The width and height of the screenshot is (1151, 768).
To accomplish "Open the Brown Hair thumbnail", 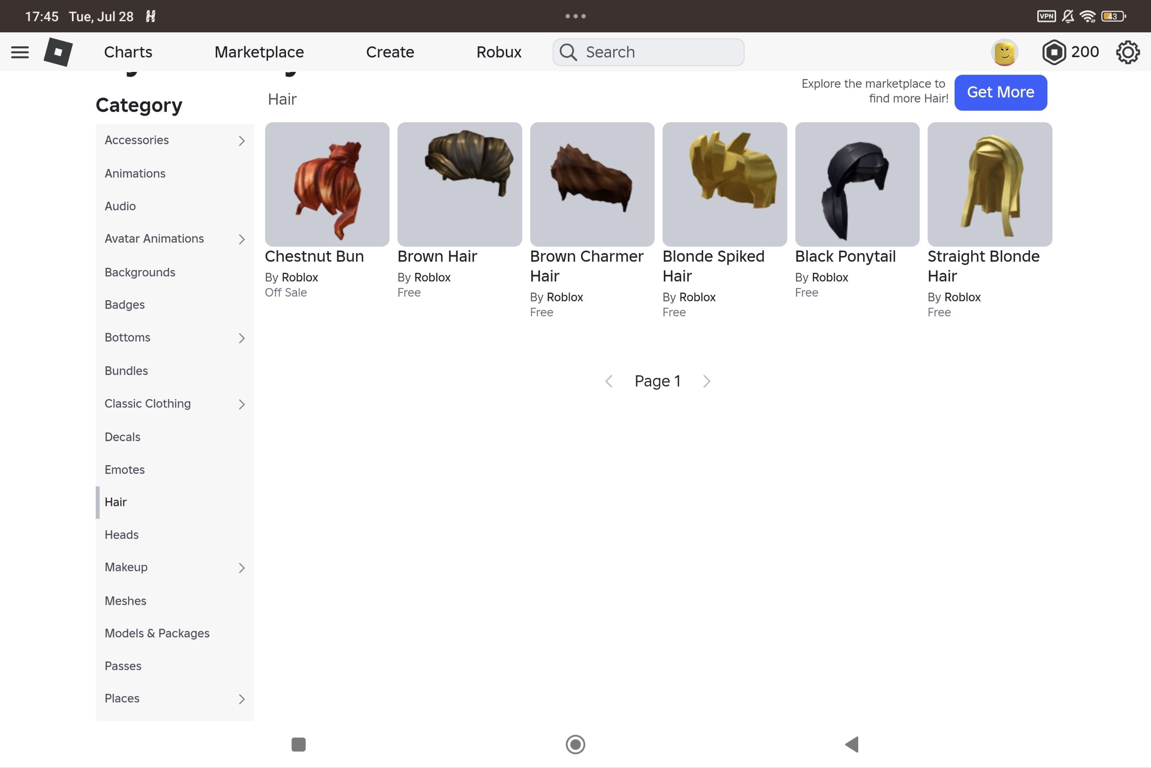I will point(460,184).
